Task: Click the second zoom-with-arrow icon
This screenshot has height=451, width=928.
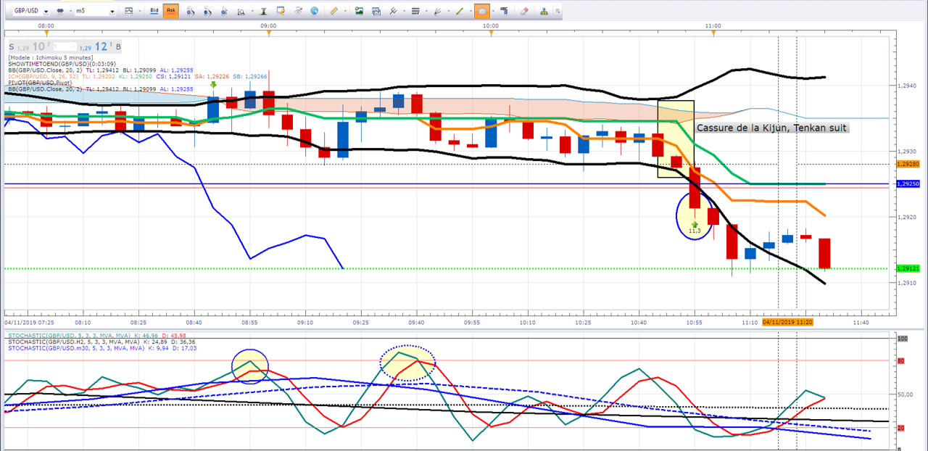Action: point(207,11)
